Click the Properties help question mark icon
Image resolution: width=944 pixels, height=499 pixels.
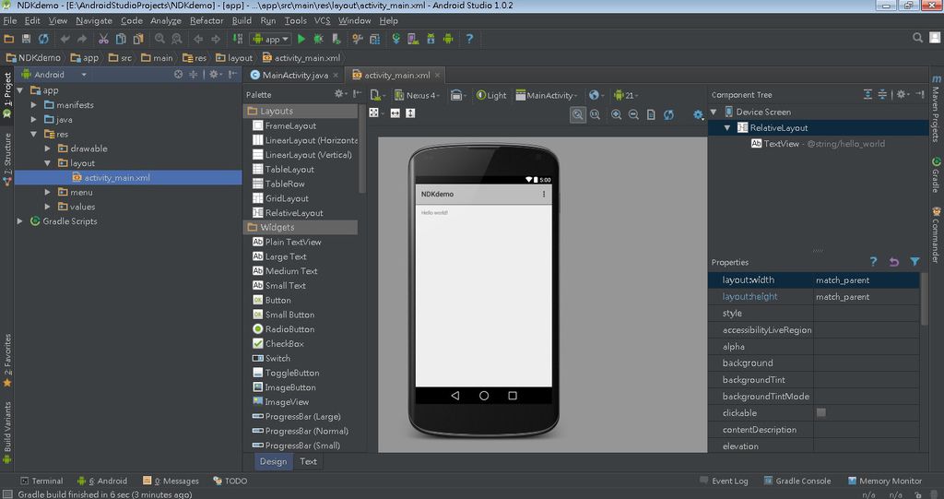coord(873,262)
